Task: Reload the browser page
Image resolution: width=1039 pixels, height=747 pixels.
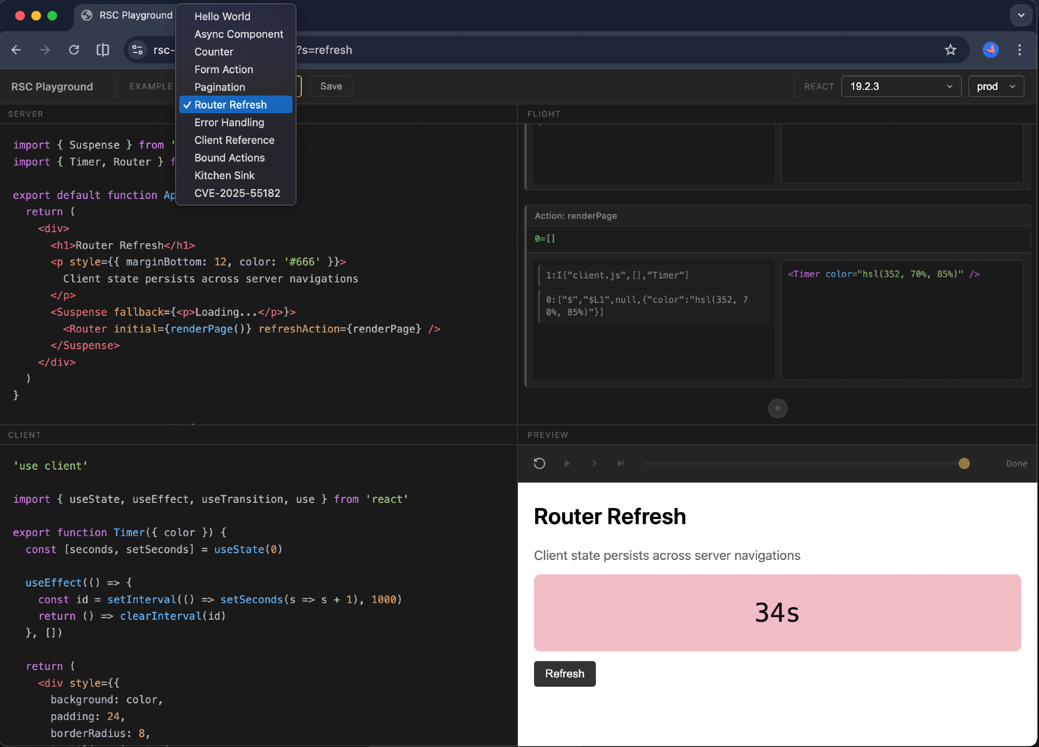Action: 74,50
